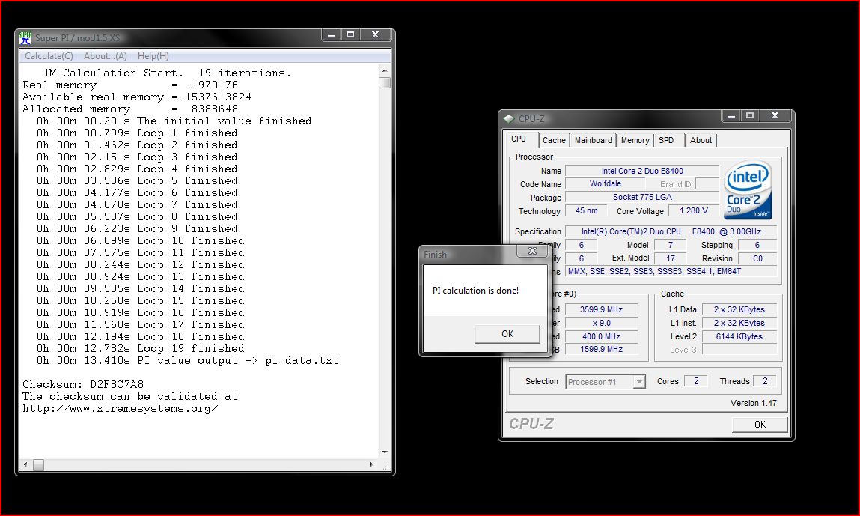
Task: Switch to the Cache tab in CPU-Z
Action: coord(554,140)
